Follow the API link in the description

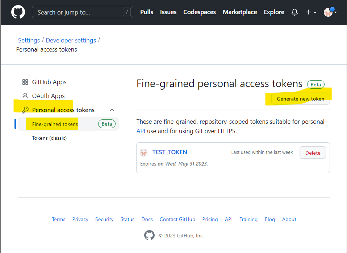(141, 131)
